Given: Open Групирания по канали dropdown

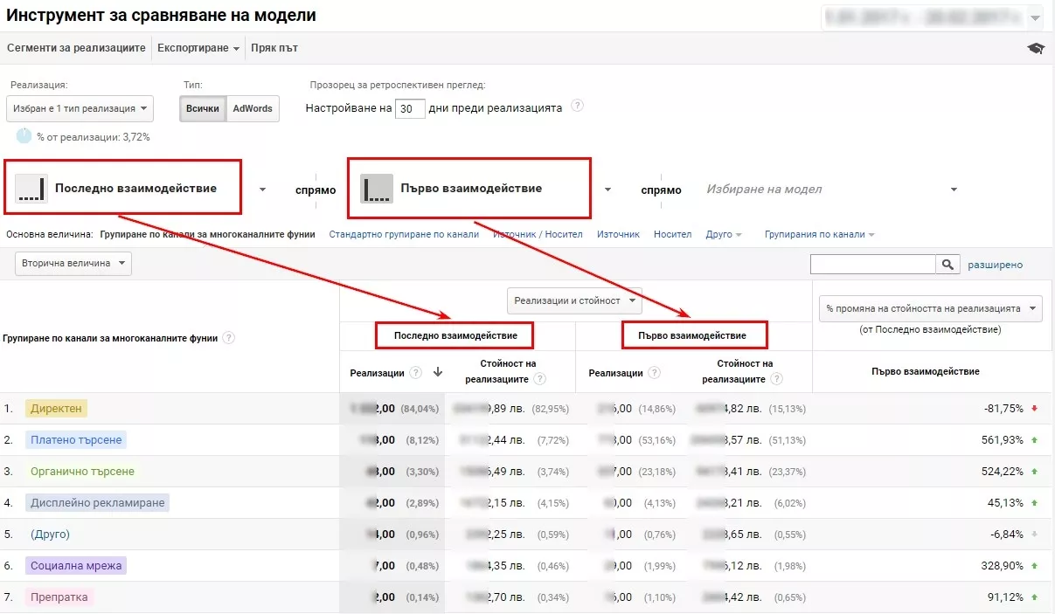Looking at the screenshot, I should (819, 234).
